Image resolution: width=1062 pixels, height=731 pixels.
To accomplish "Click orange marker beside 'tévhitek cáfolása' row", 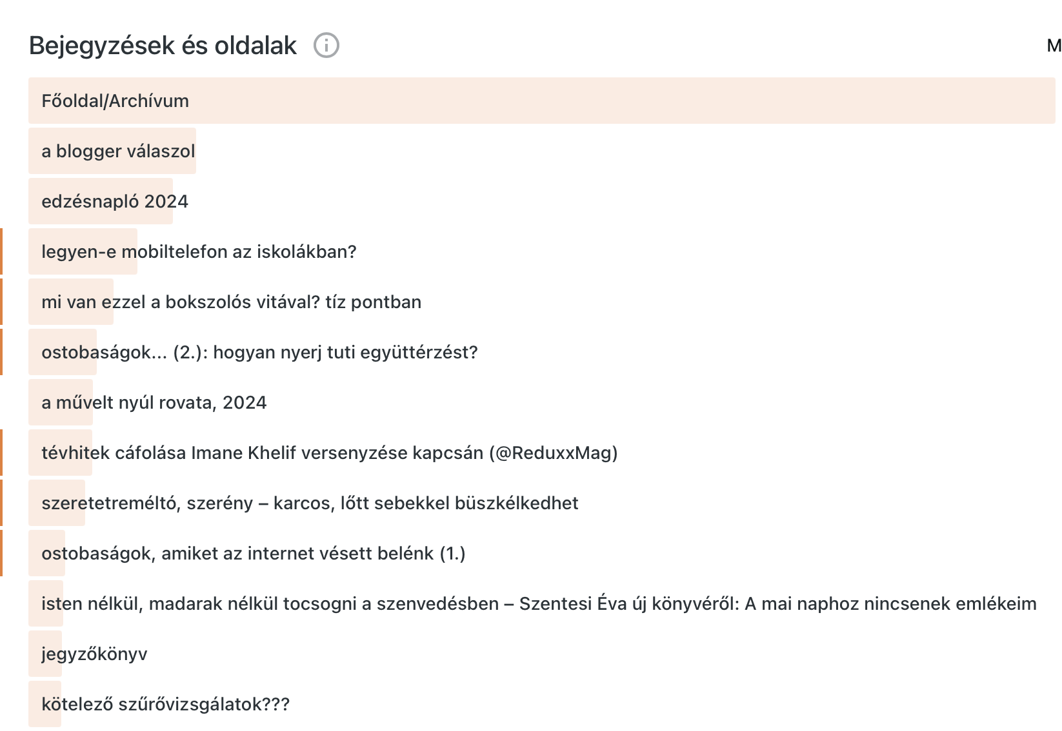I will click(1, 453).
